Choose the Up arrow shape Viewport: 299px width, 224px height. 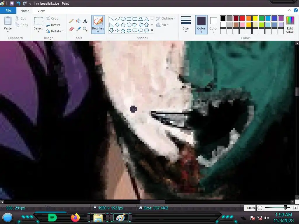[147, 25]
